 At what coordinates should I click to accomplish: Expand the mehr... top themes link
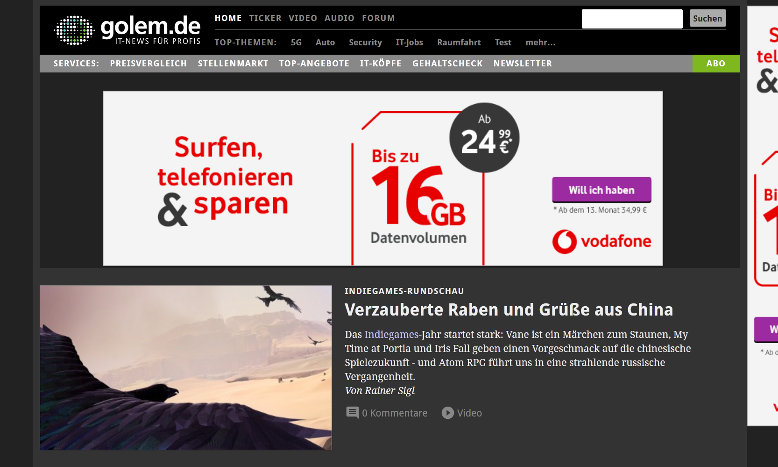click(x=540, y=43)
